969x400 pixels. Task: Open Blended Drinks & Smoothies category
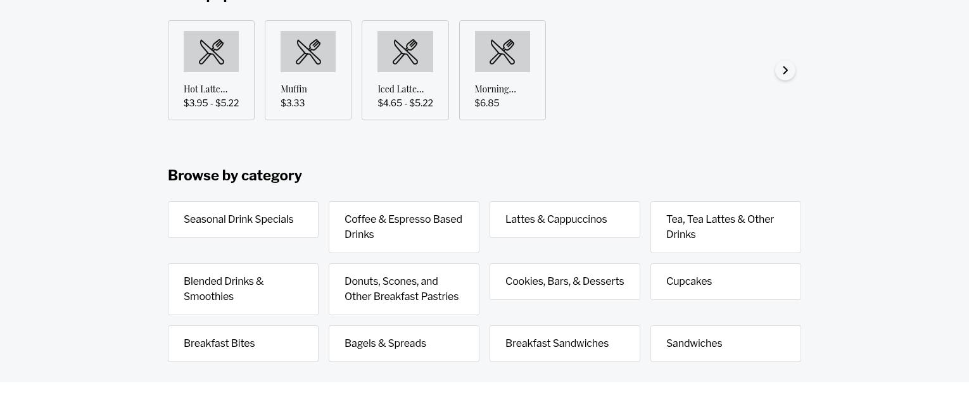coord(243,289)
